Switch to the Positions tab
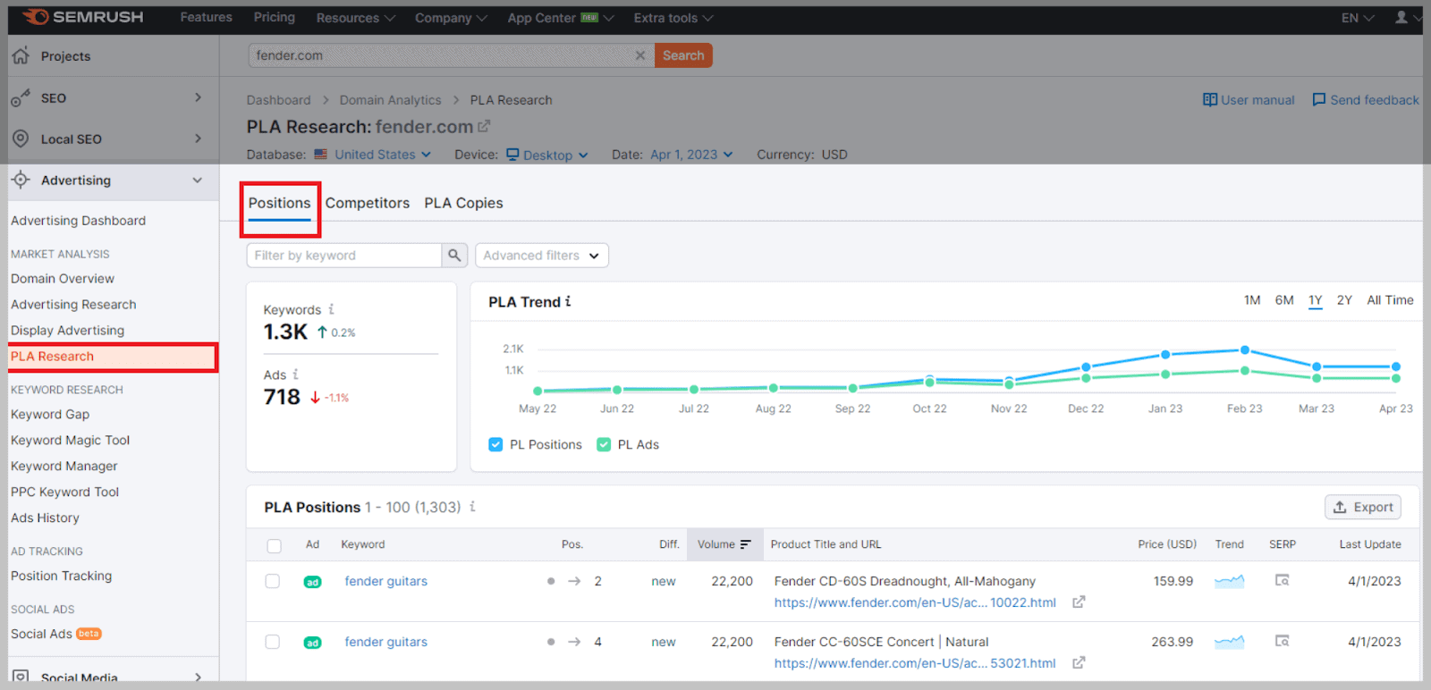Screen dimensions: 1431x690 [280, 203]
